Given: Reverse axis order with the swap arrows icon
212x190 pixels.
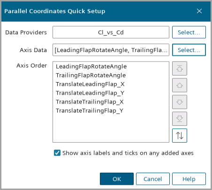Looking at the screenshot, I should pos(180,136).
